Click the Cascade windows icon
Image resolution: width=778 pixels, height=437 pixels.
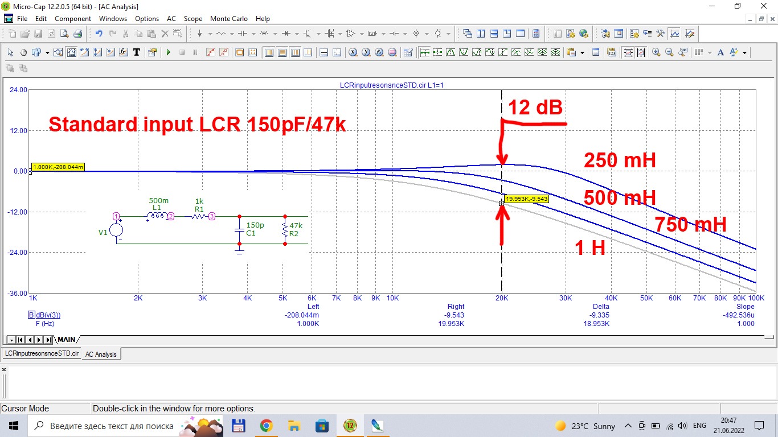pyautogui.click(x=468, y=34)
